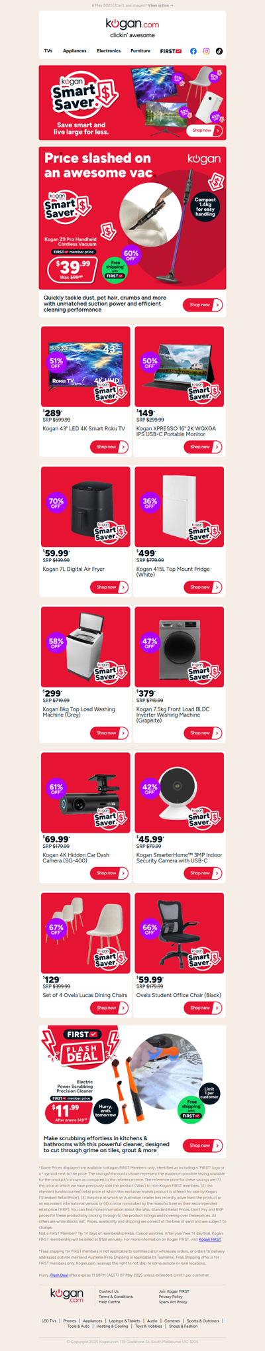Select the TVs navigation item
This screenshot has height=1351, width=265.
click(x=48, y=51)
